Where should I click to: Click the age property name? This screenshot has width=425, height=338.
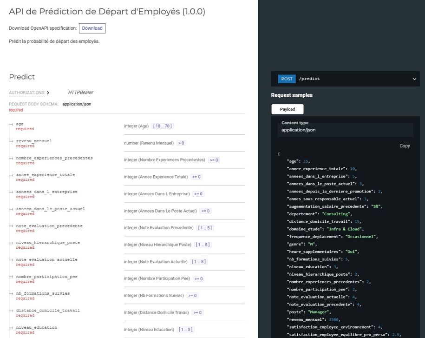point(20,124)
